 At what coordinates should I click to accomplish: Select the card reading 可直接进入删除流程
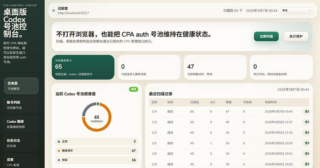pyautogui.click(x=149, y=67)
